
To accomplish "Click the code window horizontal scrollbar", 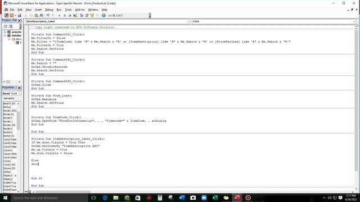I will pos(193,192).
